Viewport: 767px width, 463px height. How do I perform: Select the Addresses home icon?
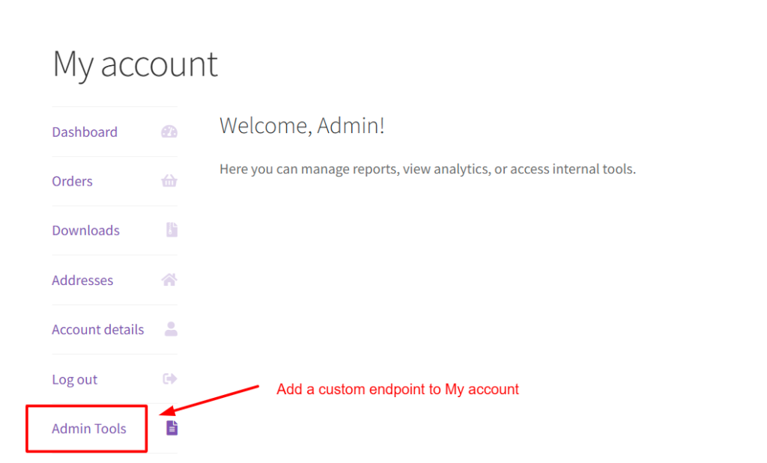pyautogui.click(x=169, y=280)
